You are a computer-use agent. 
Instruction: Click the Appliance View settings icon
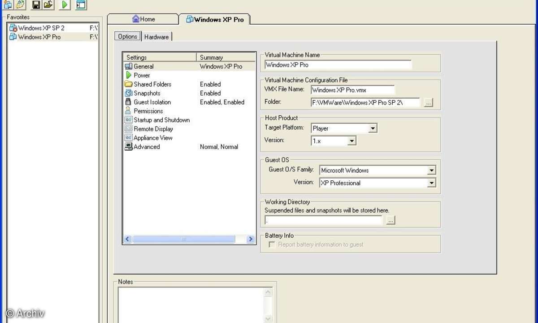click(x=128, y=138)
